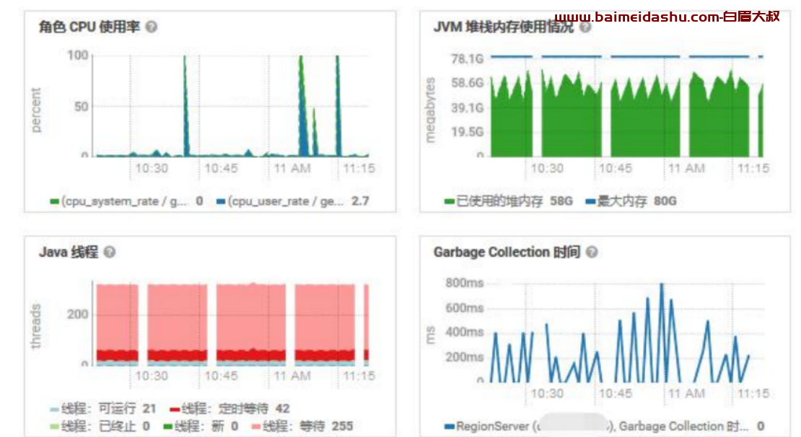Click pink 线程: 等待 legend swatch
Image resolution: width=801 pixels, height=437 pixels.
pyautogui.click(x=256, y=427)
